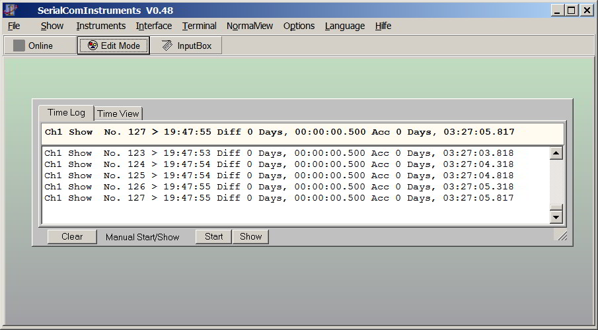Click the bold header line showing No. 127
598x330 pixels.
(x=280, y=132)
